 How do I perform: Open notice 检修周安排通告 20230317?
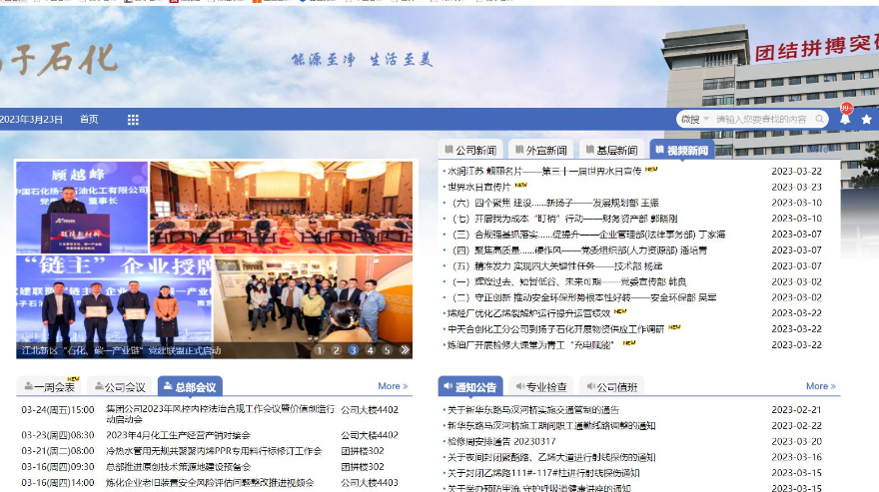point(501,441)
